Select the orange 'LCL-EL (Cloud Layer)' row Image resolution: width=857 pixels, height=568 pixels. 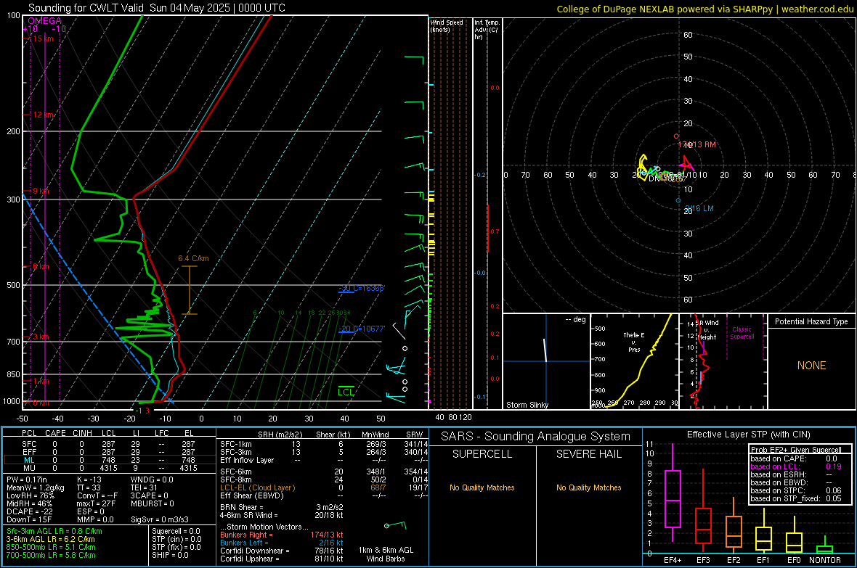(x=324, y=487)
